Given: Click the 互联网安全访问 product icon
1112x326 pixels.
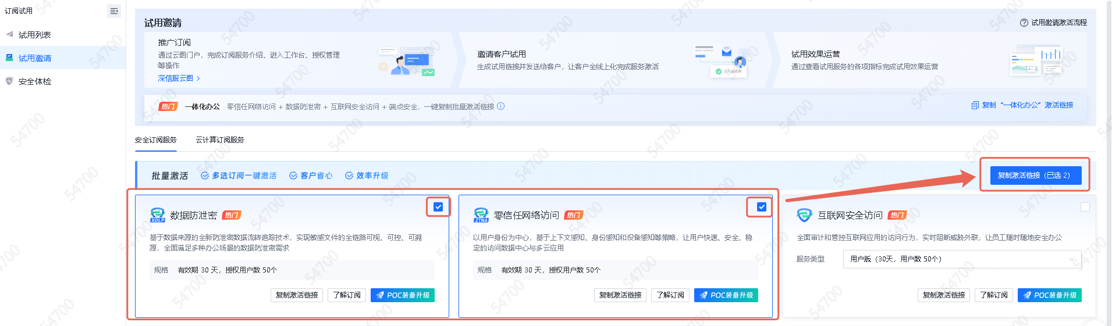Looking at the screenshot, I should pyautogui.click(x=804, y=215).
